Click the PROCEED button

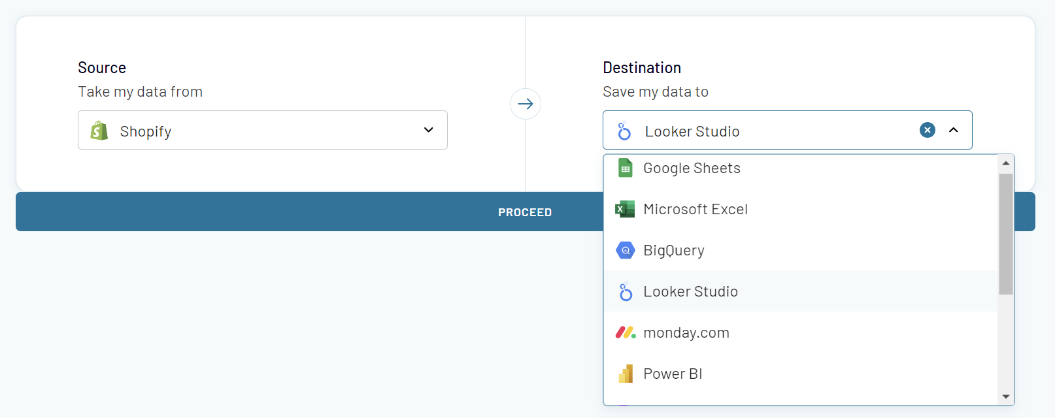(526, 212)
